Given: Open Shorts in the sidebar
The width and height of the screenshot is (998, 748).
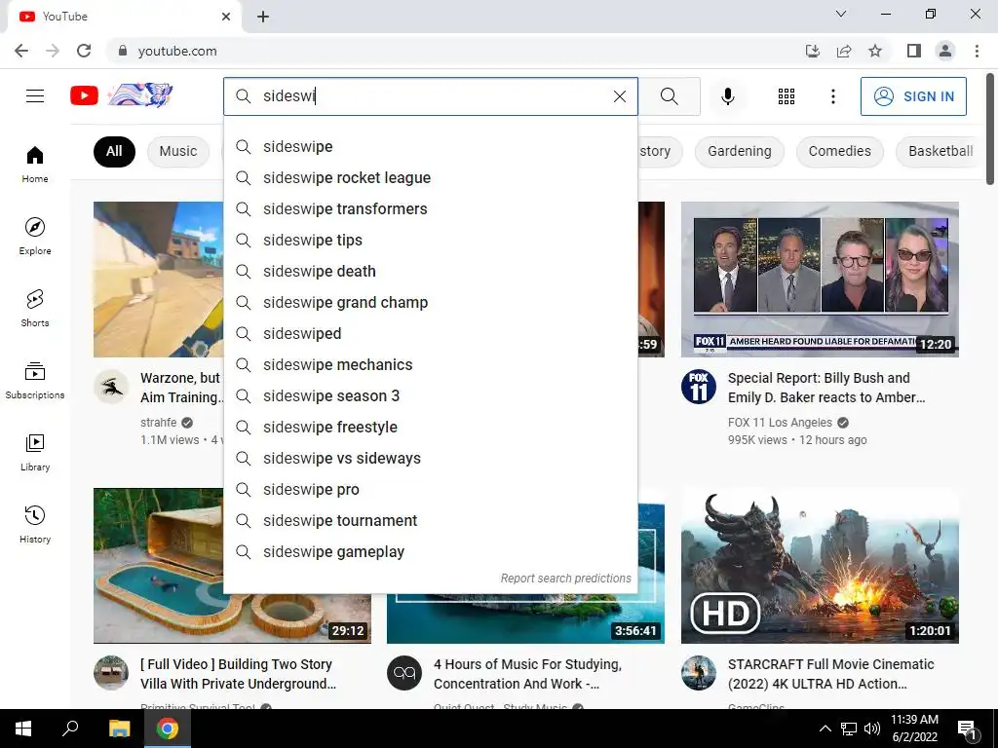Looking at the screenshot, I should pyautogui.click(x=35, y=308).
